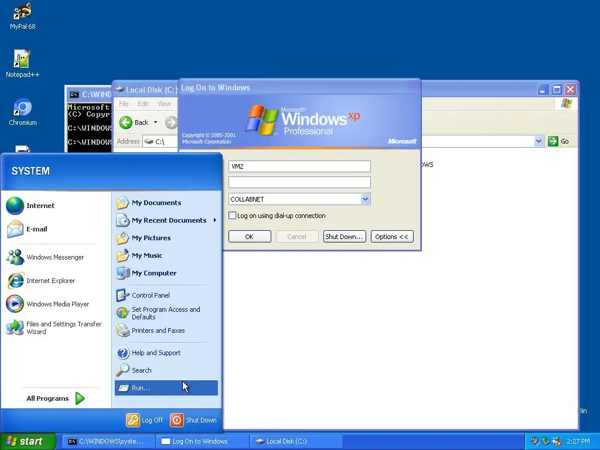Click OK in the logon dialog
600x450 pixels.
pos(250,237)
